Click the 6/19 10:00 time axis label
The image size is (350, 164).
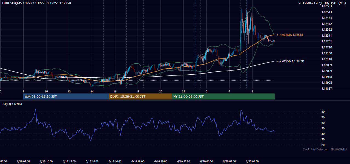click(x=46, y=162)
